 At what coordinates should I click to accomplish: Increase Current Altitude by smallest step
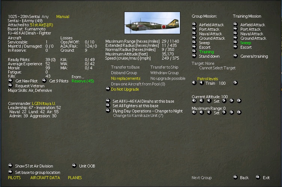coord(224,101)
